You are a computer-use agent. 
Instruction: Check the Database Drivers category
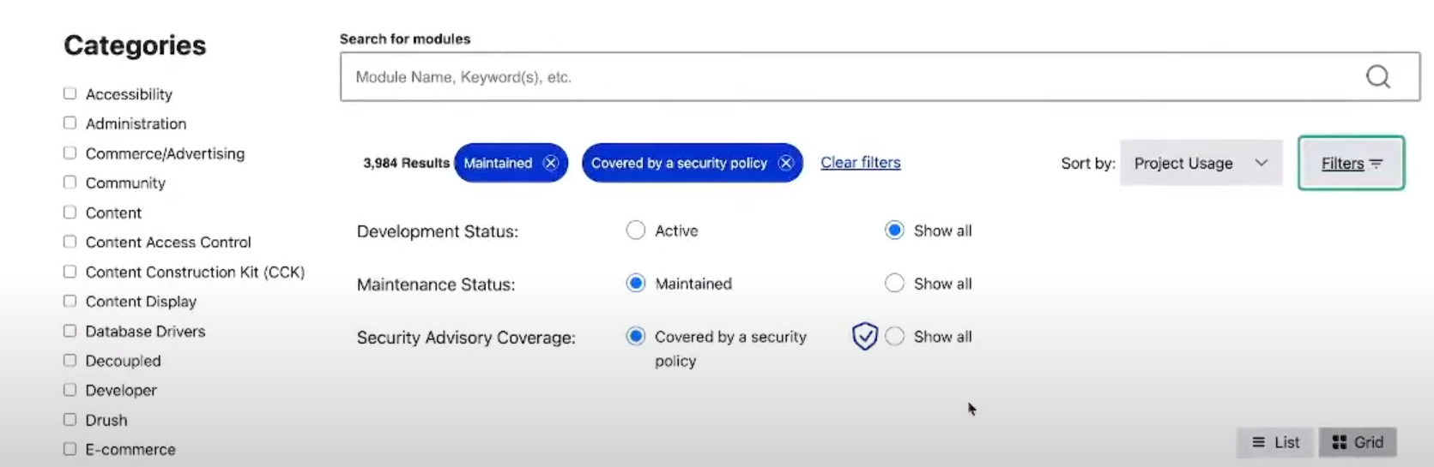pyautogui.click(x=70, y=331)
